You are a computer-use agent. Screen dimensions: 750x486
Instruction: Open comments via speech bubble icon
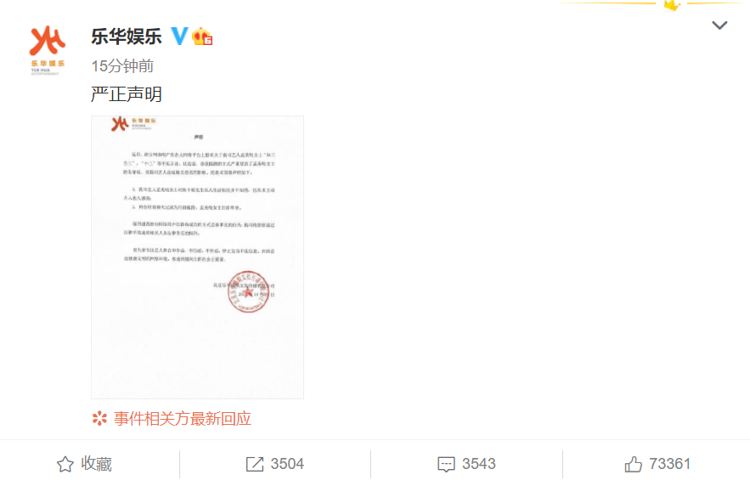pos(446,465)
